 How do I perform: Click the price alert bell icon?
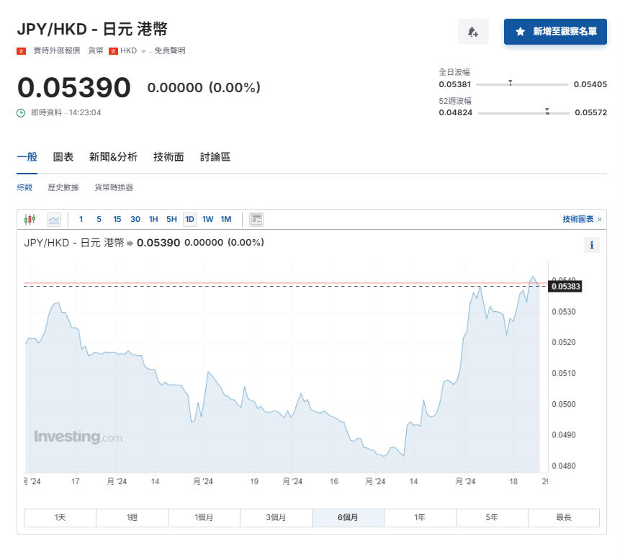[x=473, y=32]
